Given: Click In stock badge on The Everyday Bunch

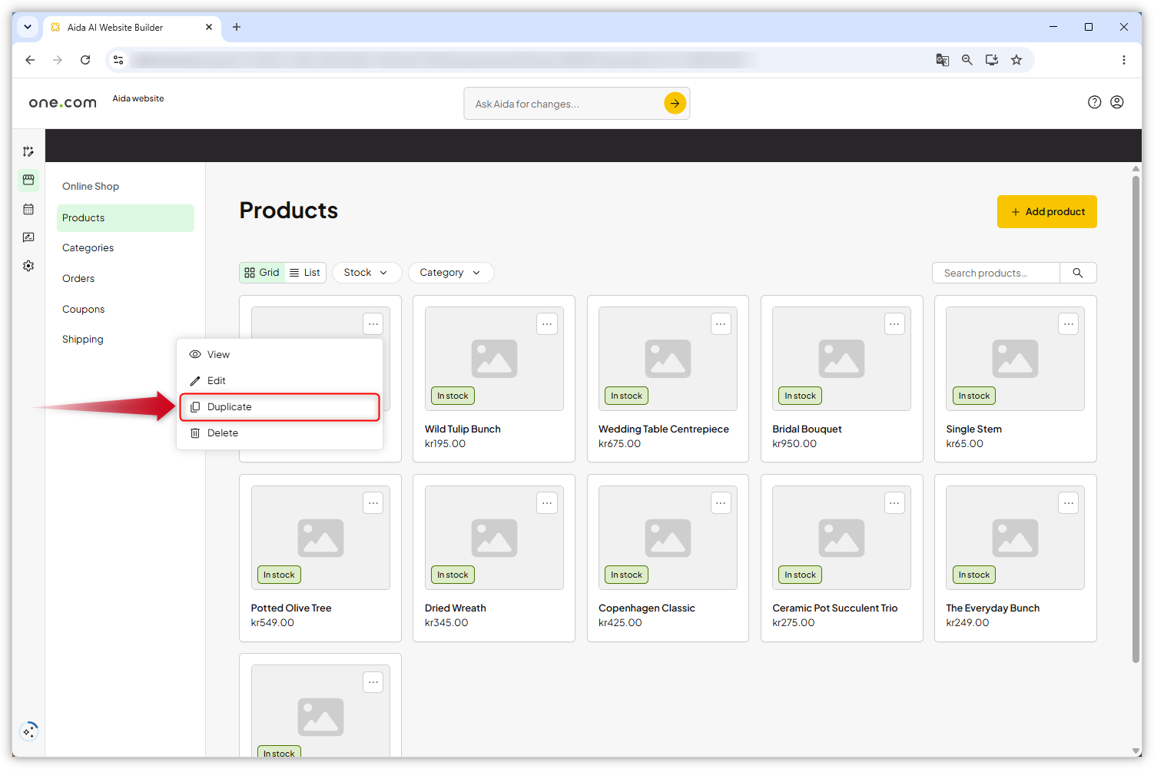Looking at the screenshot, I should (974, 575).
